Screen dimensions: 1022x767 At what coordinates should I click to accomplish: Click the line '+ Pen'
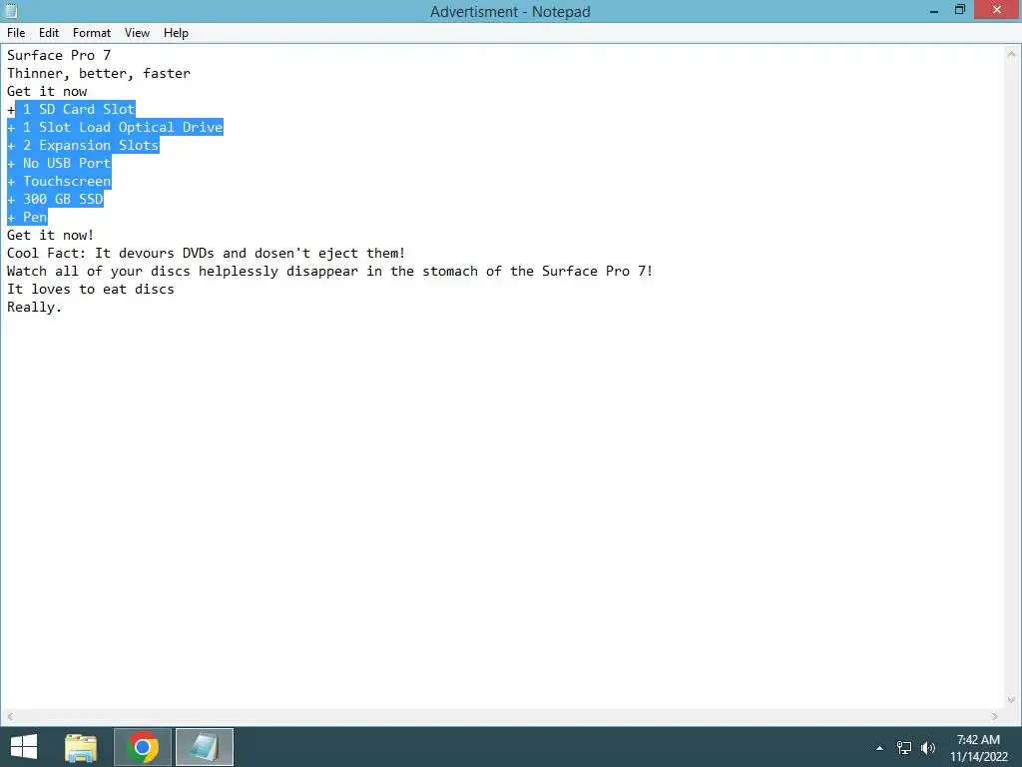[x=27, y=217]
